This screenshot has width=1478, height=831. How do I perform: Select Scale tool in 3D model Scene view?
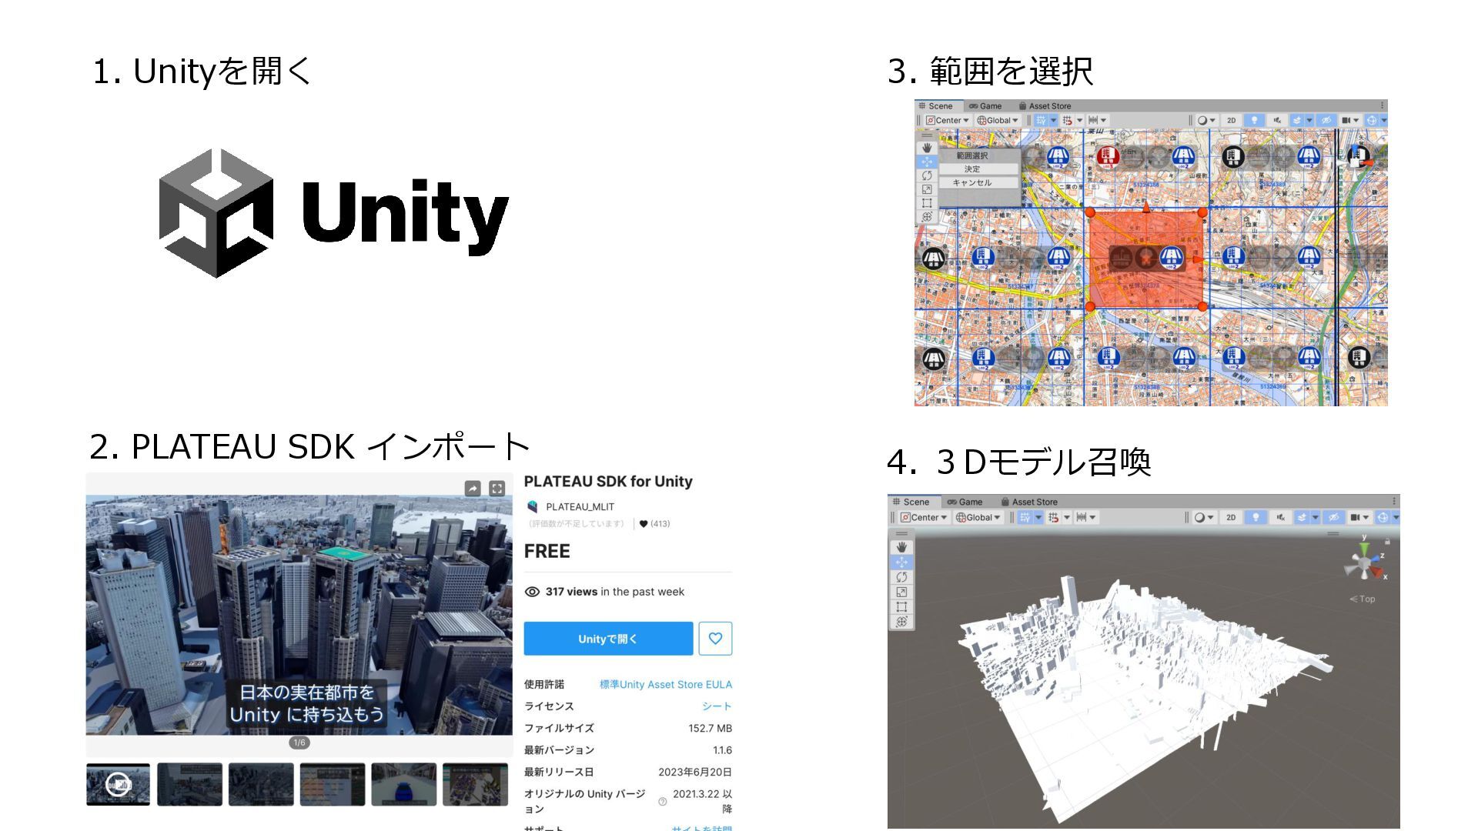[901, 592]
